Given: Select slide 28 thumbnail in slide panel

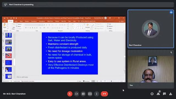Looking at the screenshot, I should click(9, 56).
